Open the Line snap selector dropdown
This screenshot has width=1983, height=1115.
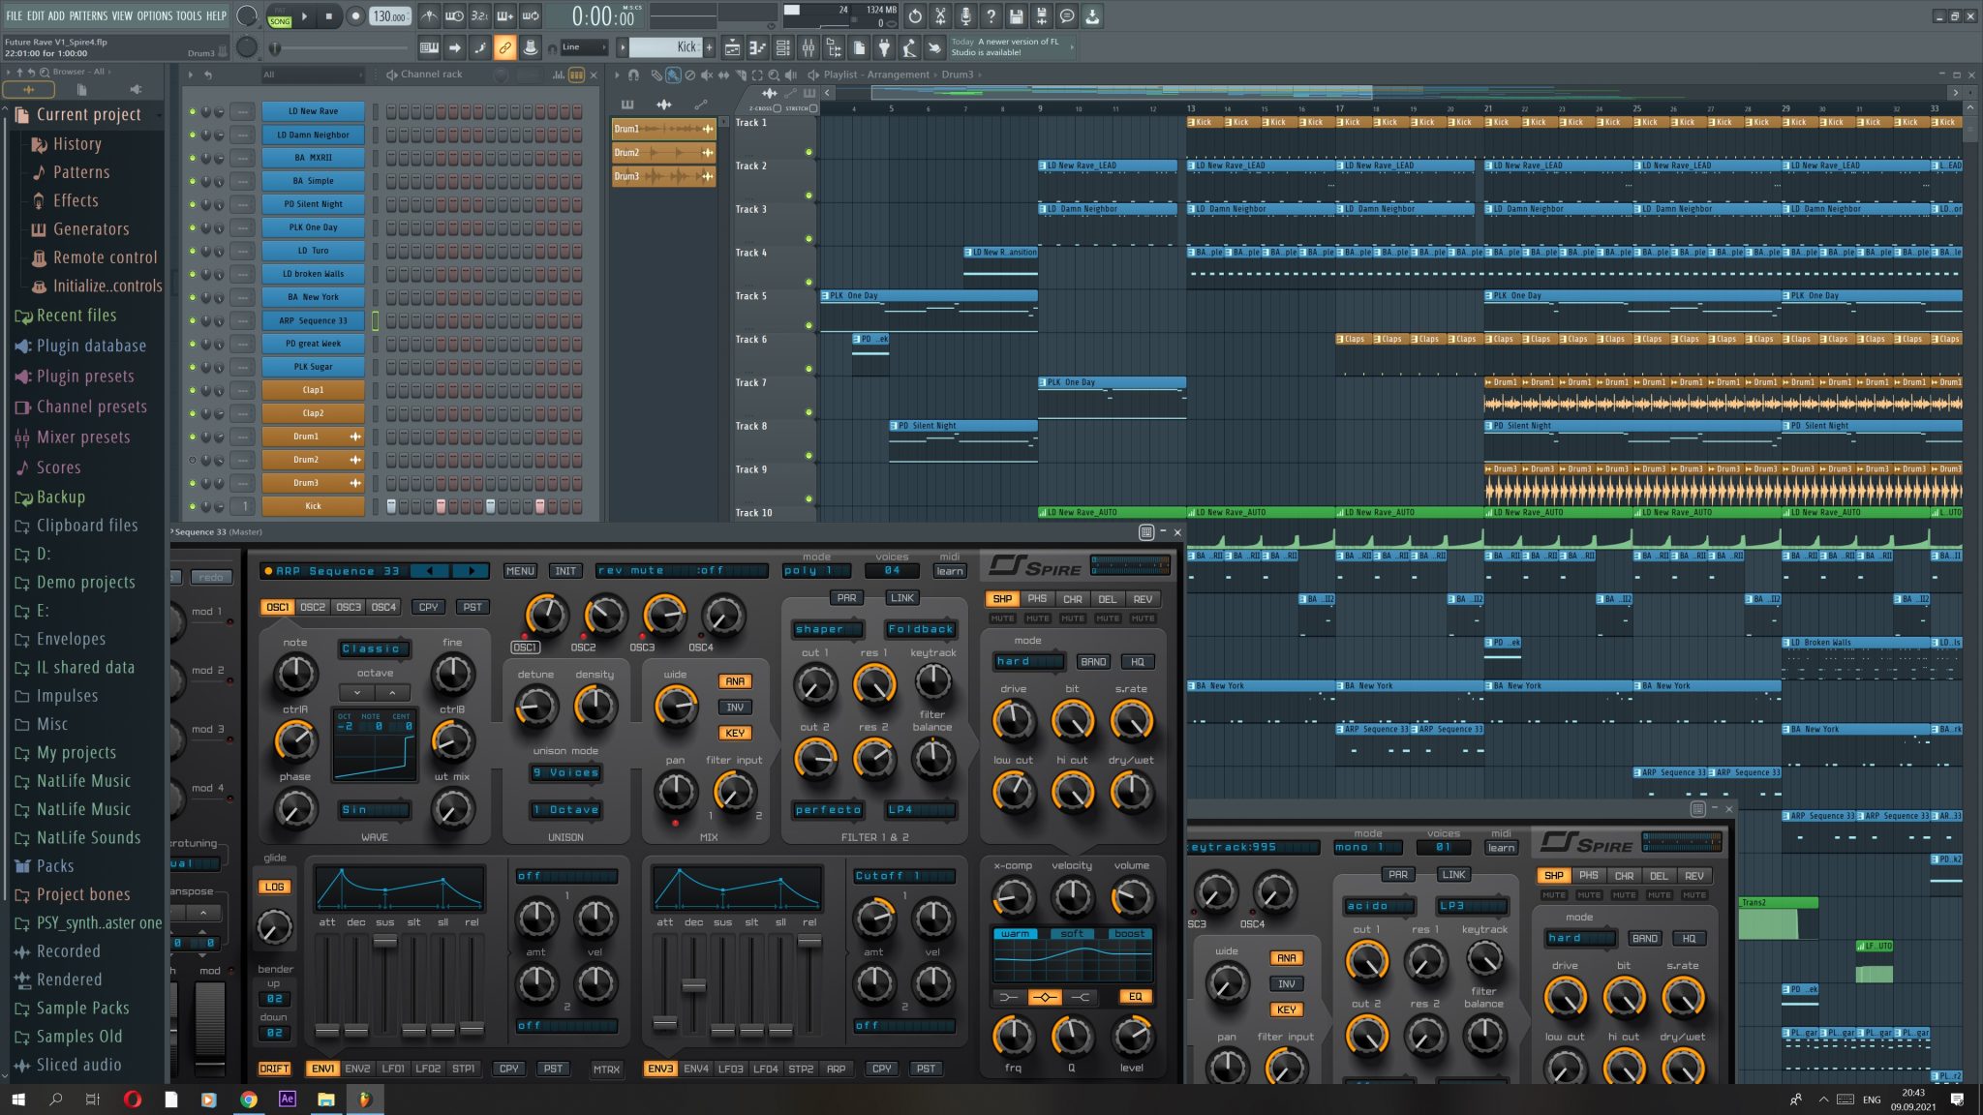point(585,46)
